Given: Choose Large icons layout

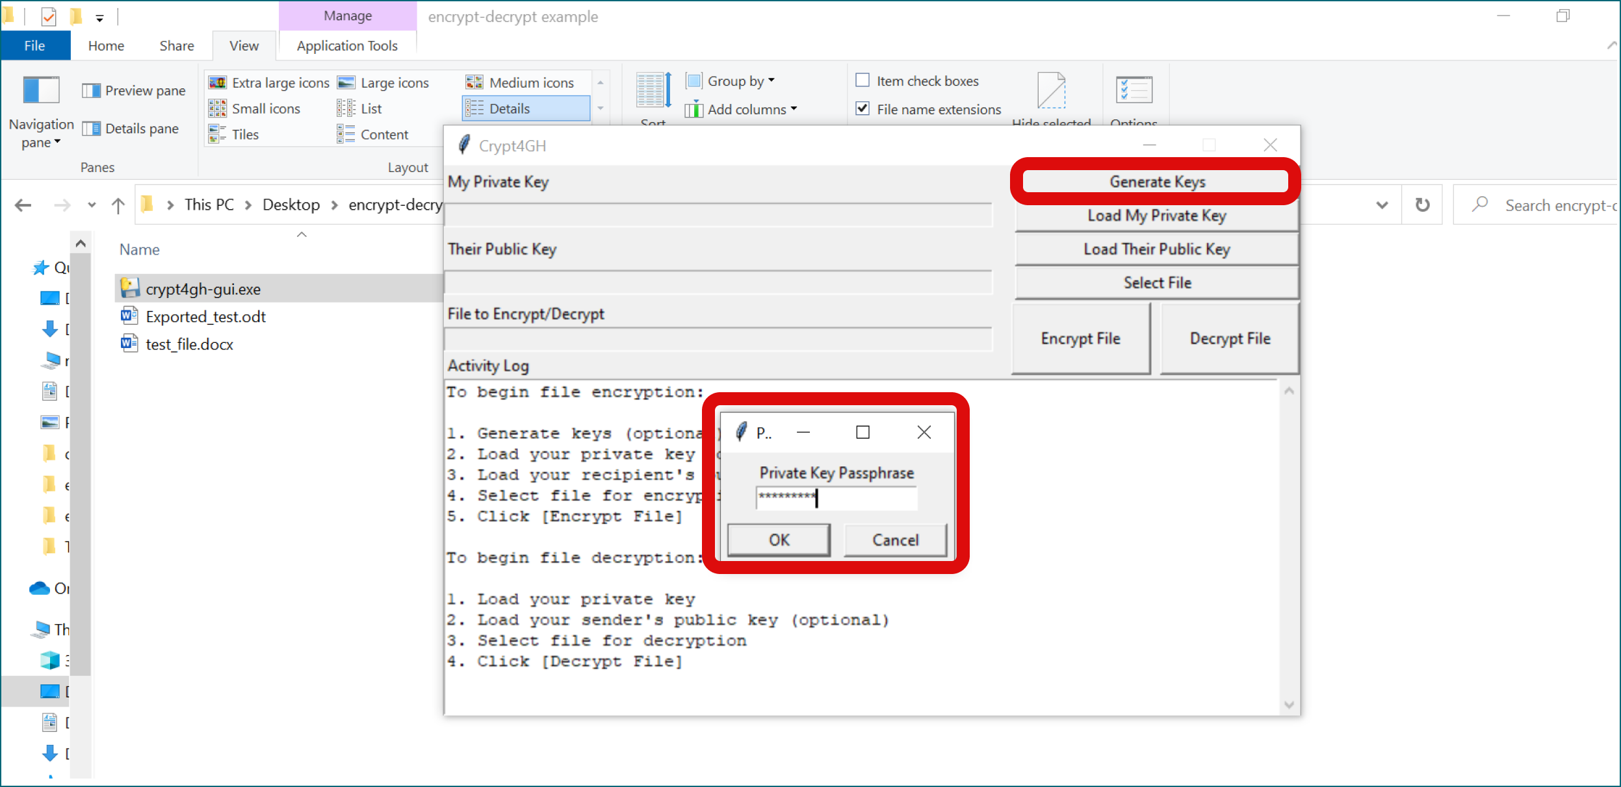Looking at the screenshot, I should 383,83.
